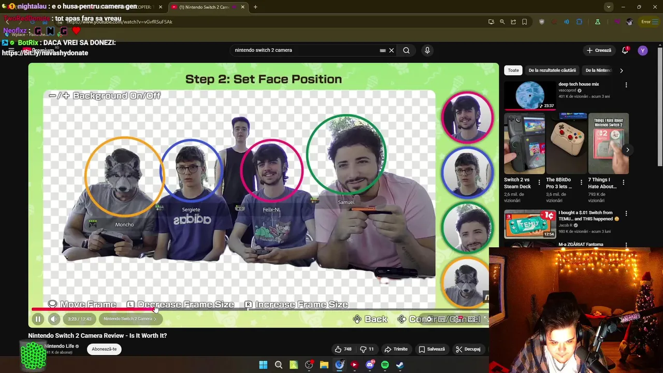Open options for Switch 2 vs Steam Deck
This screenshot has width=663, height=373.
539,182
